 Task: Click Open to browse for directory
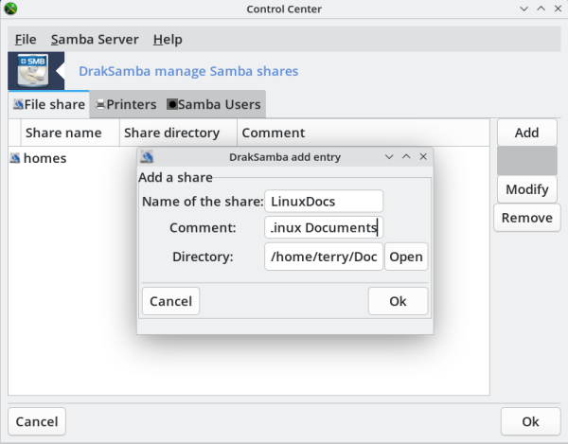coord(406,257)
